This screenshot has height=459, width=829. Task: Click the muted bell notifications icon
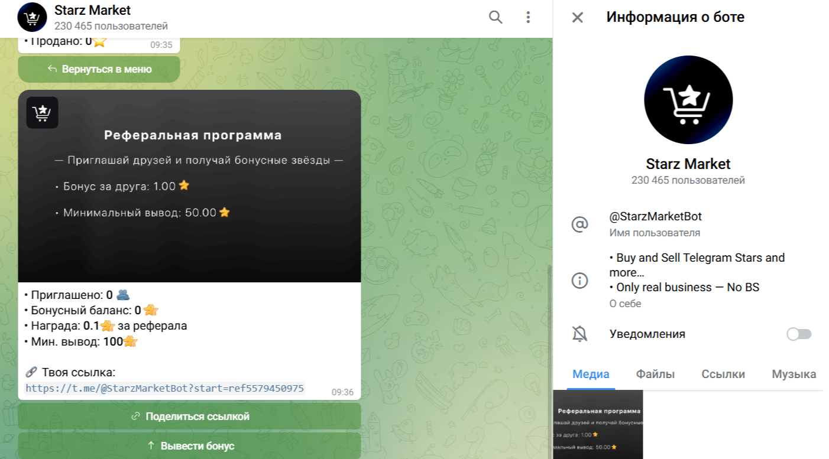579,334
